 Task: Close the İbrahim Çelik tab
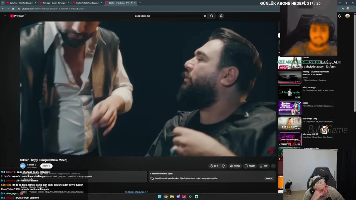point(102,3)
